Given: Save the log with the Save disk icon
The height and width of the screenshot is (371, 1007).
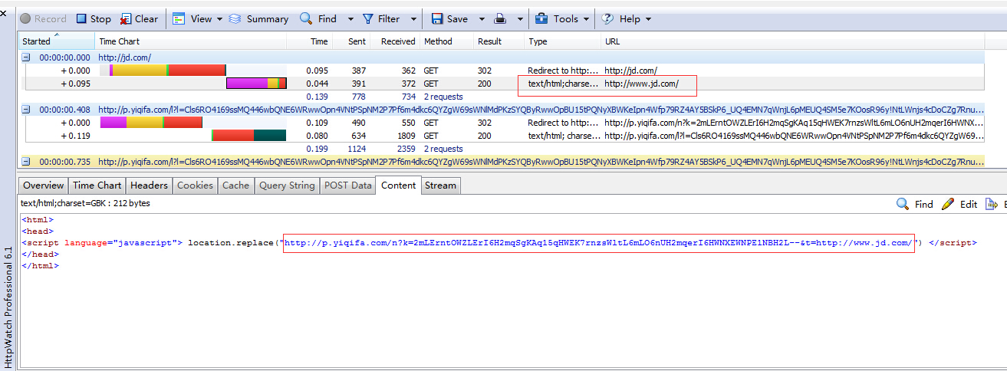Looking at the screenshot, I should point(437,18).
